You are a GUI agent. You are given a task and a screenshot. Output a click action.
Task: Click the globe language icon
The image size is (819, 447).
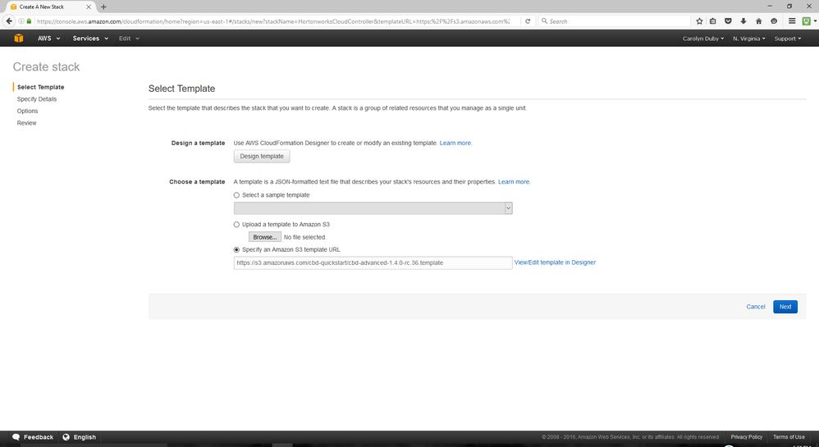(66, 437)
